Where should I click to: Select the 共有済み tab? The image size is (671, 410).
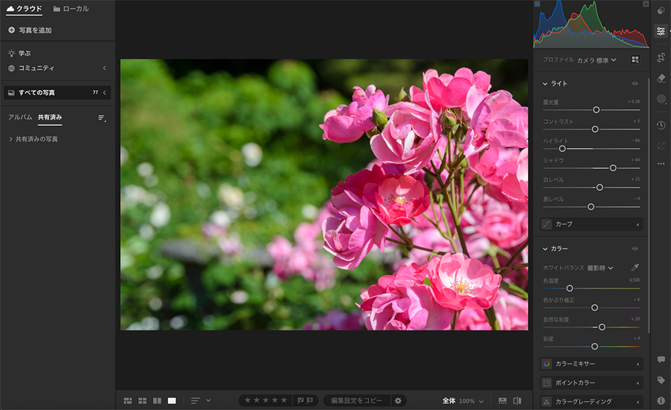click(x=50, y=117)
